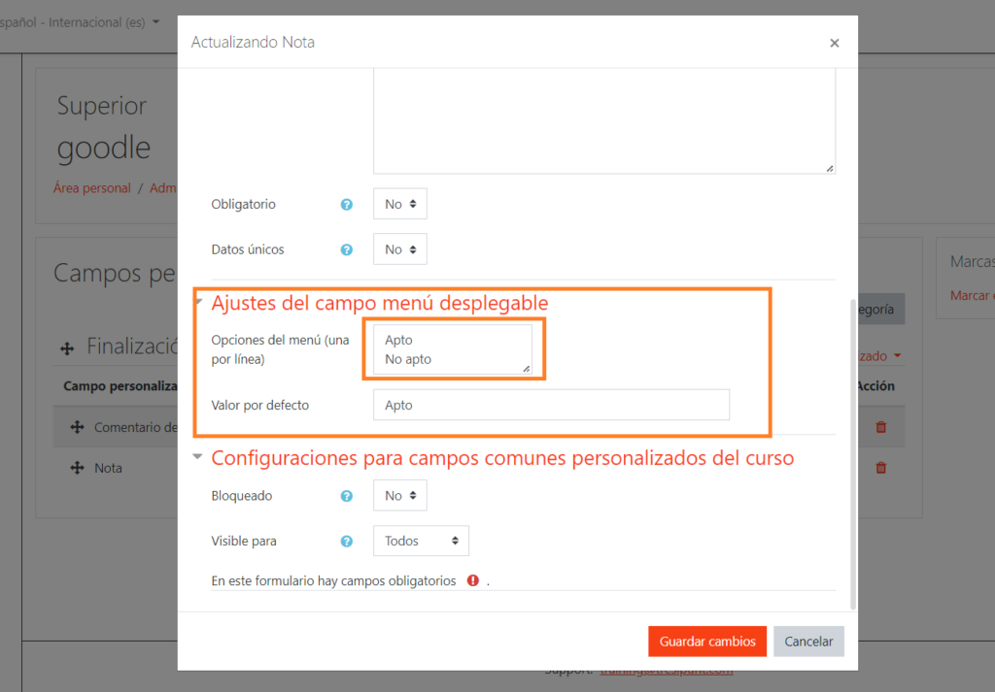Image resolution: width=995 pixels, height=692 pixels.
Task: Click move handle beside Nota row
Action: (x=77, y=468)
